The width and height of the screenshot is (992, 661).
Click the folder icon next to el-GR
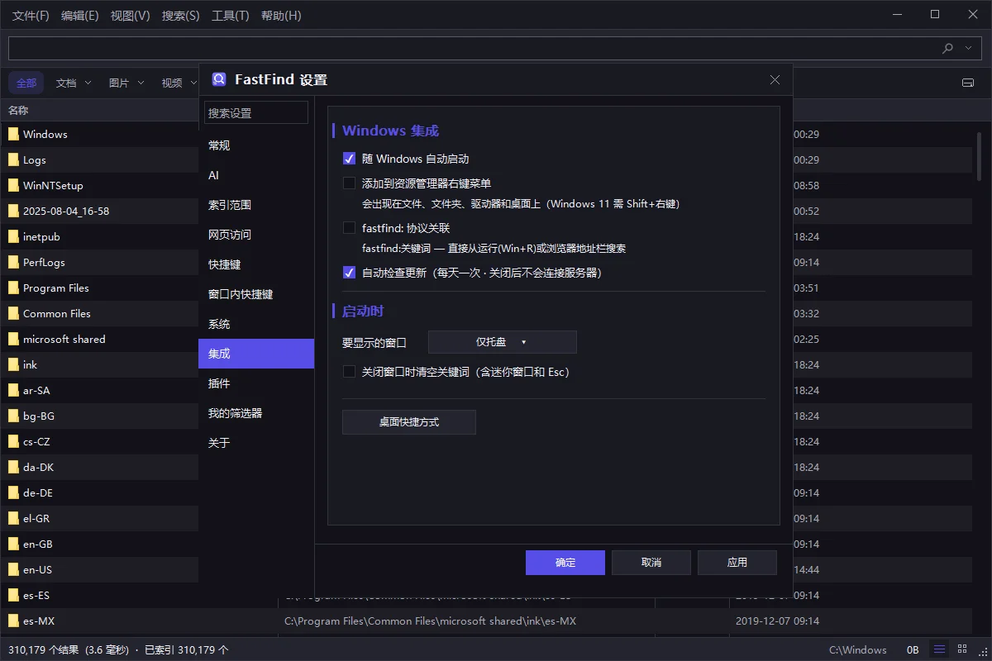pyautogui.click(x=13, y=518)
